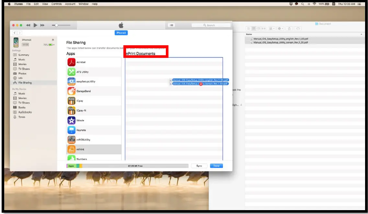Go back using the navigation arrow
Image resolution: width=368 pixels, height=214 pixels.
coord(15,33)
